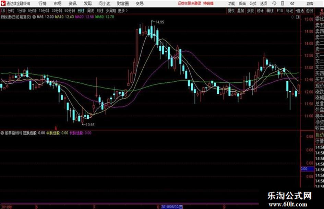Screen dimensions: 324x209
Task: Open the 问小达 menu
Action: coord(105,3)
